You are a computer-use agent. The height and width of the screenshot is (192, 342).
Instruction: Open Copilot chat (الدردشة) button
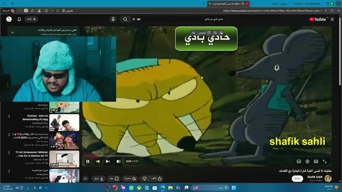click(x=9, y=11)
